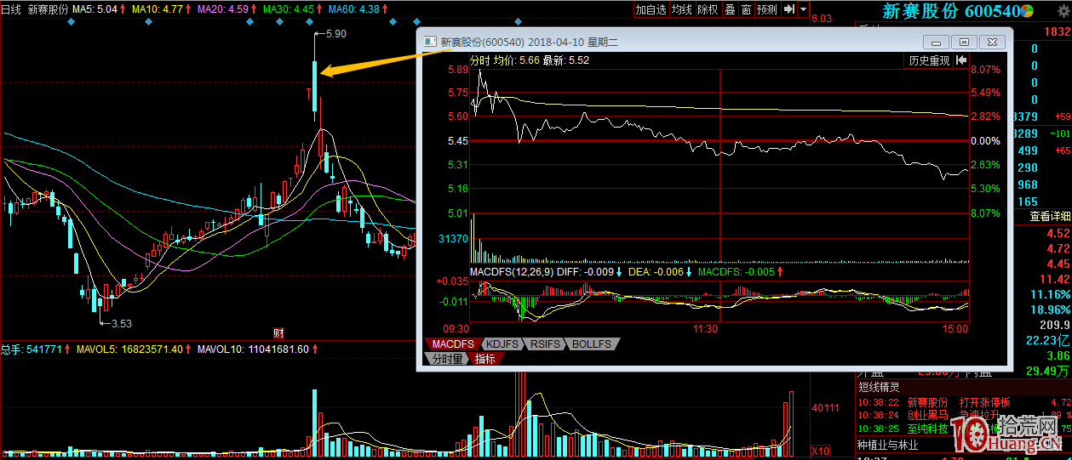The width and height of the screenshot is (1072, 460).
Task: Select the 指标 tab
Action: (x=484, y=359)
